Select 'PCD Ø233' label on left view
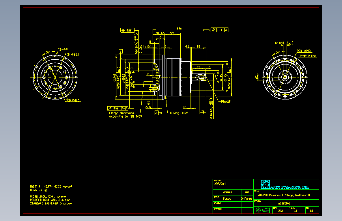 pos(72,54)
